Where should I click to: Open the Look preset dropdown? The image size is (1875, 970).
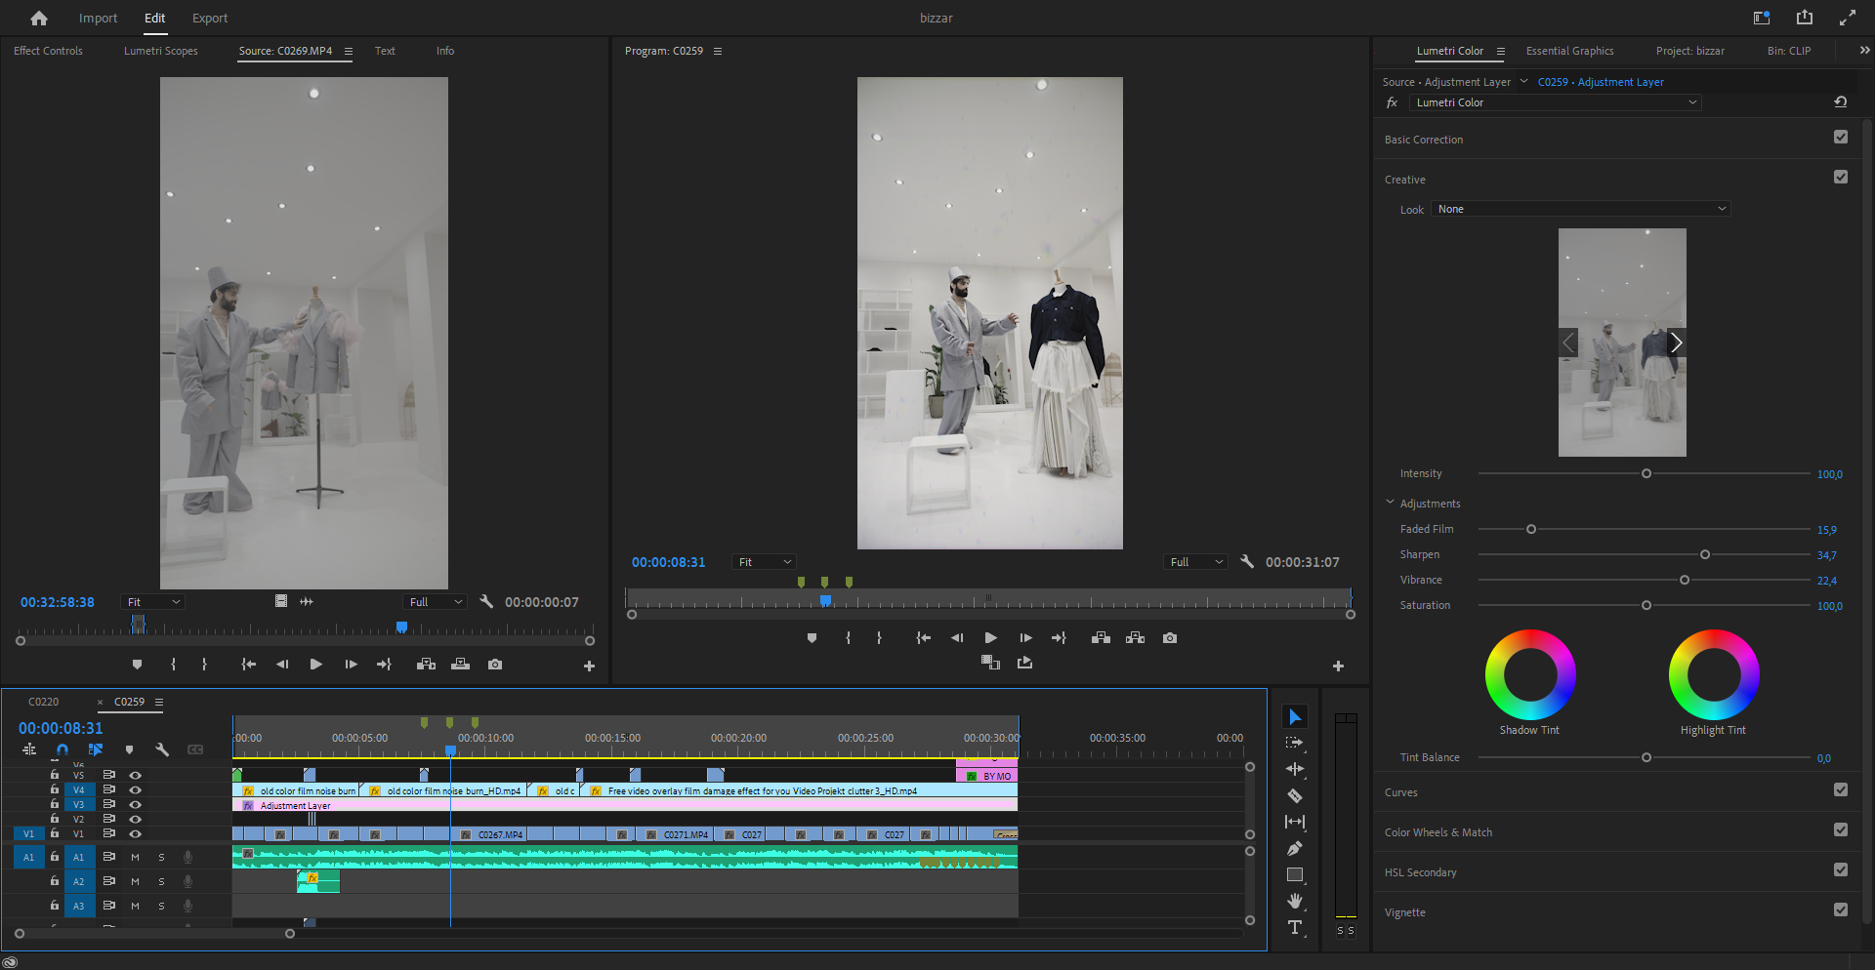(1581, 209)
